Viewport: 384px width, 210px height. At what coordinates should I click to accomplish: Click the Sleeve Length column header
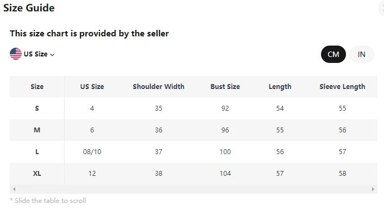click(342, 87)
